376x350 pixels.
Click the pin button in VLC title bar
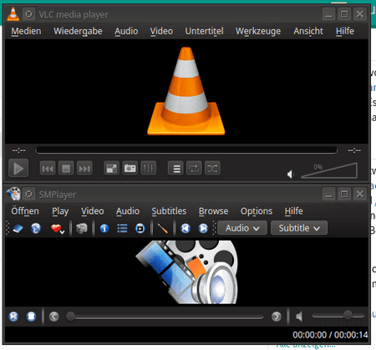click(x=28, y=14)
